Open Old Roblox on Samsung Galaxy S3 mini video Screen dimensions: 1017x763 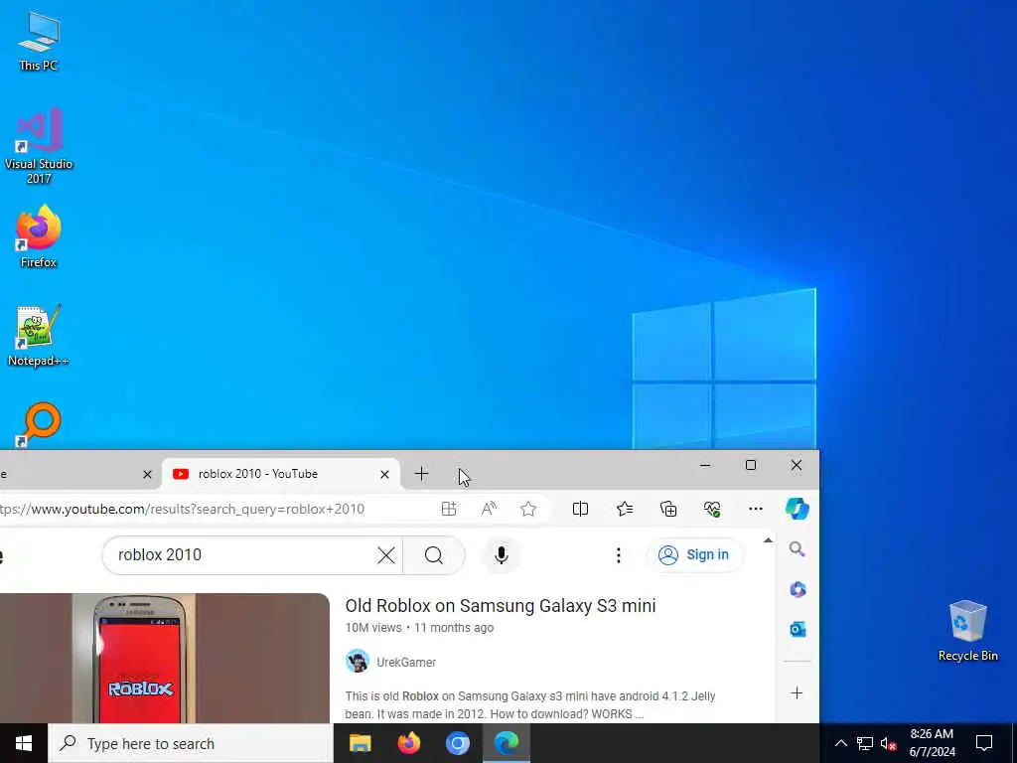[x=501, y=606]
